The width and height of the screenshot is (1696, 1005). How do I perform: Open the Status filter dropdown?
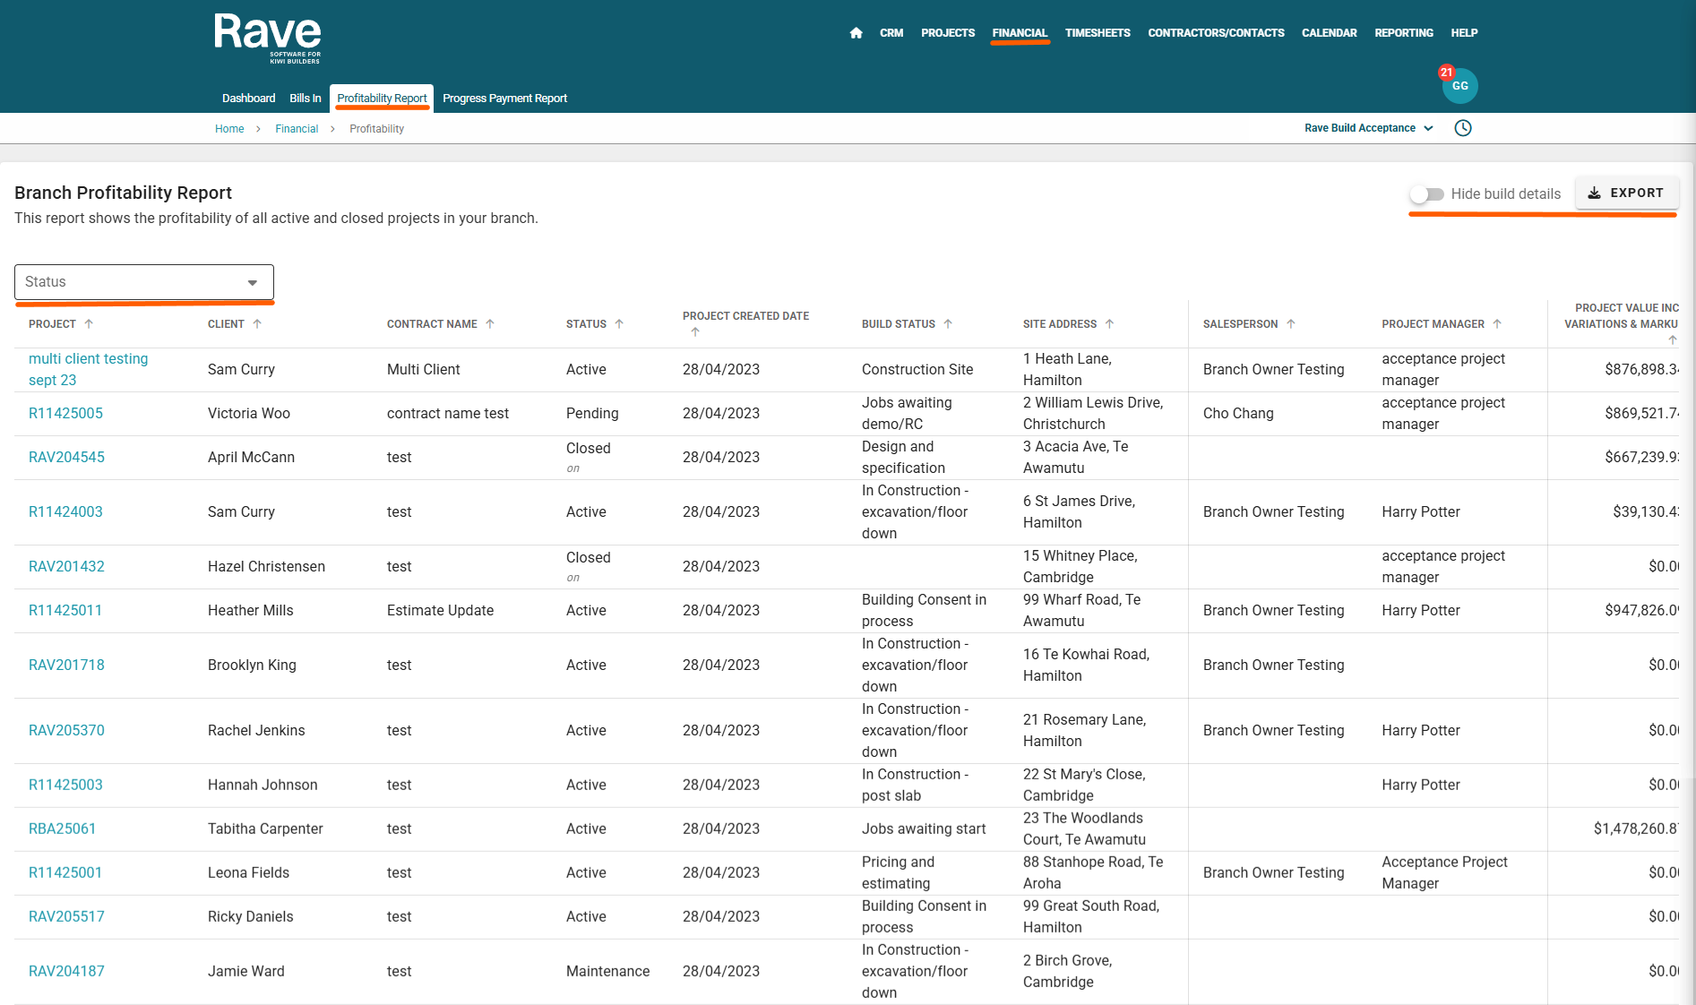[x=143, y=282]
